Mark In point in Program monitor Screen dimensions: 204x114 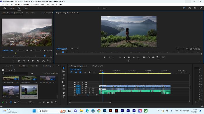click(x=110, y=57)
